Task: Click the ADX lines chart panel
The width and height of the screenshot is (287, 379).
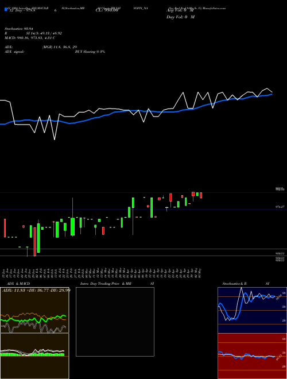Action: click(x=34, y=310)
